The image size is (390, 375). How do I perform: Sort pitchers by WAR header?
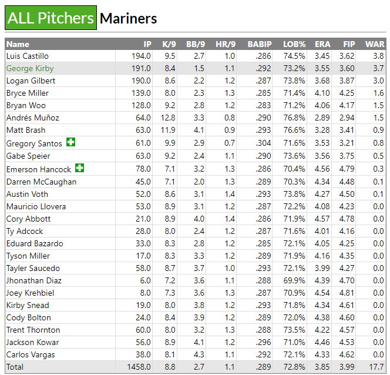tap(375, 44)
